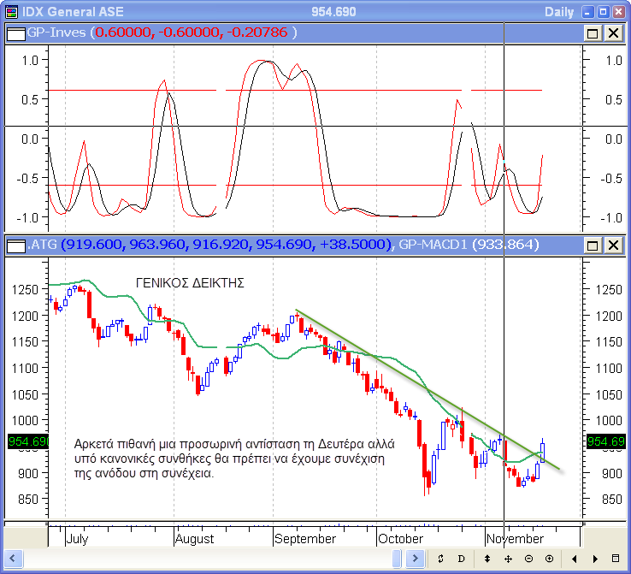Click the D periodicity button

[461, 559]
